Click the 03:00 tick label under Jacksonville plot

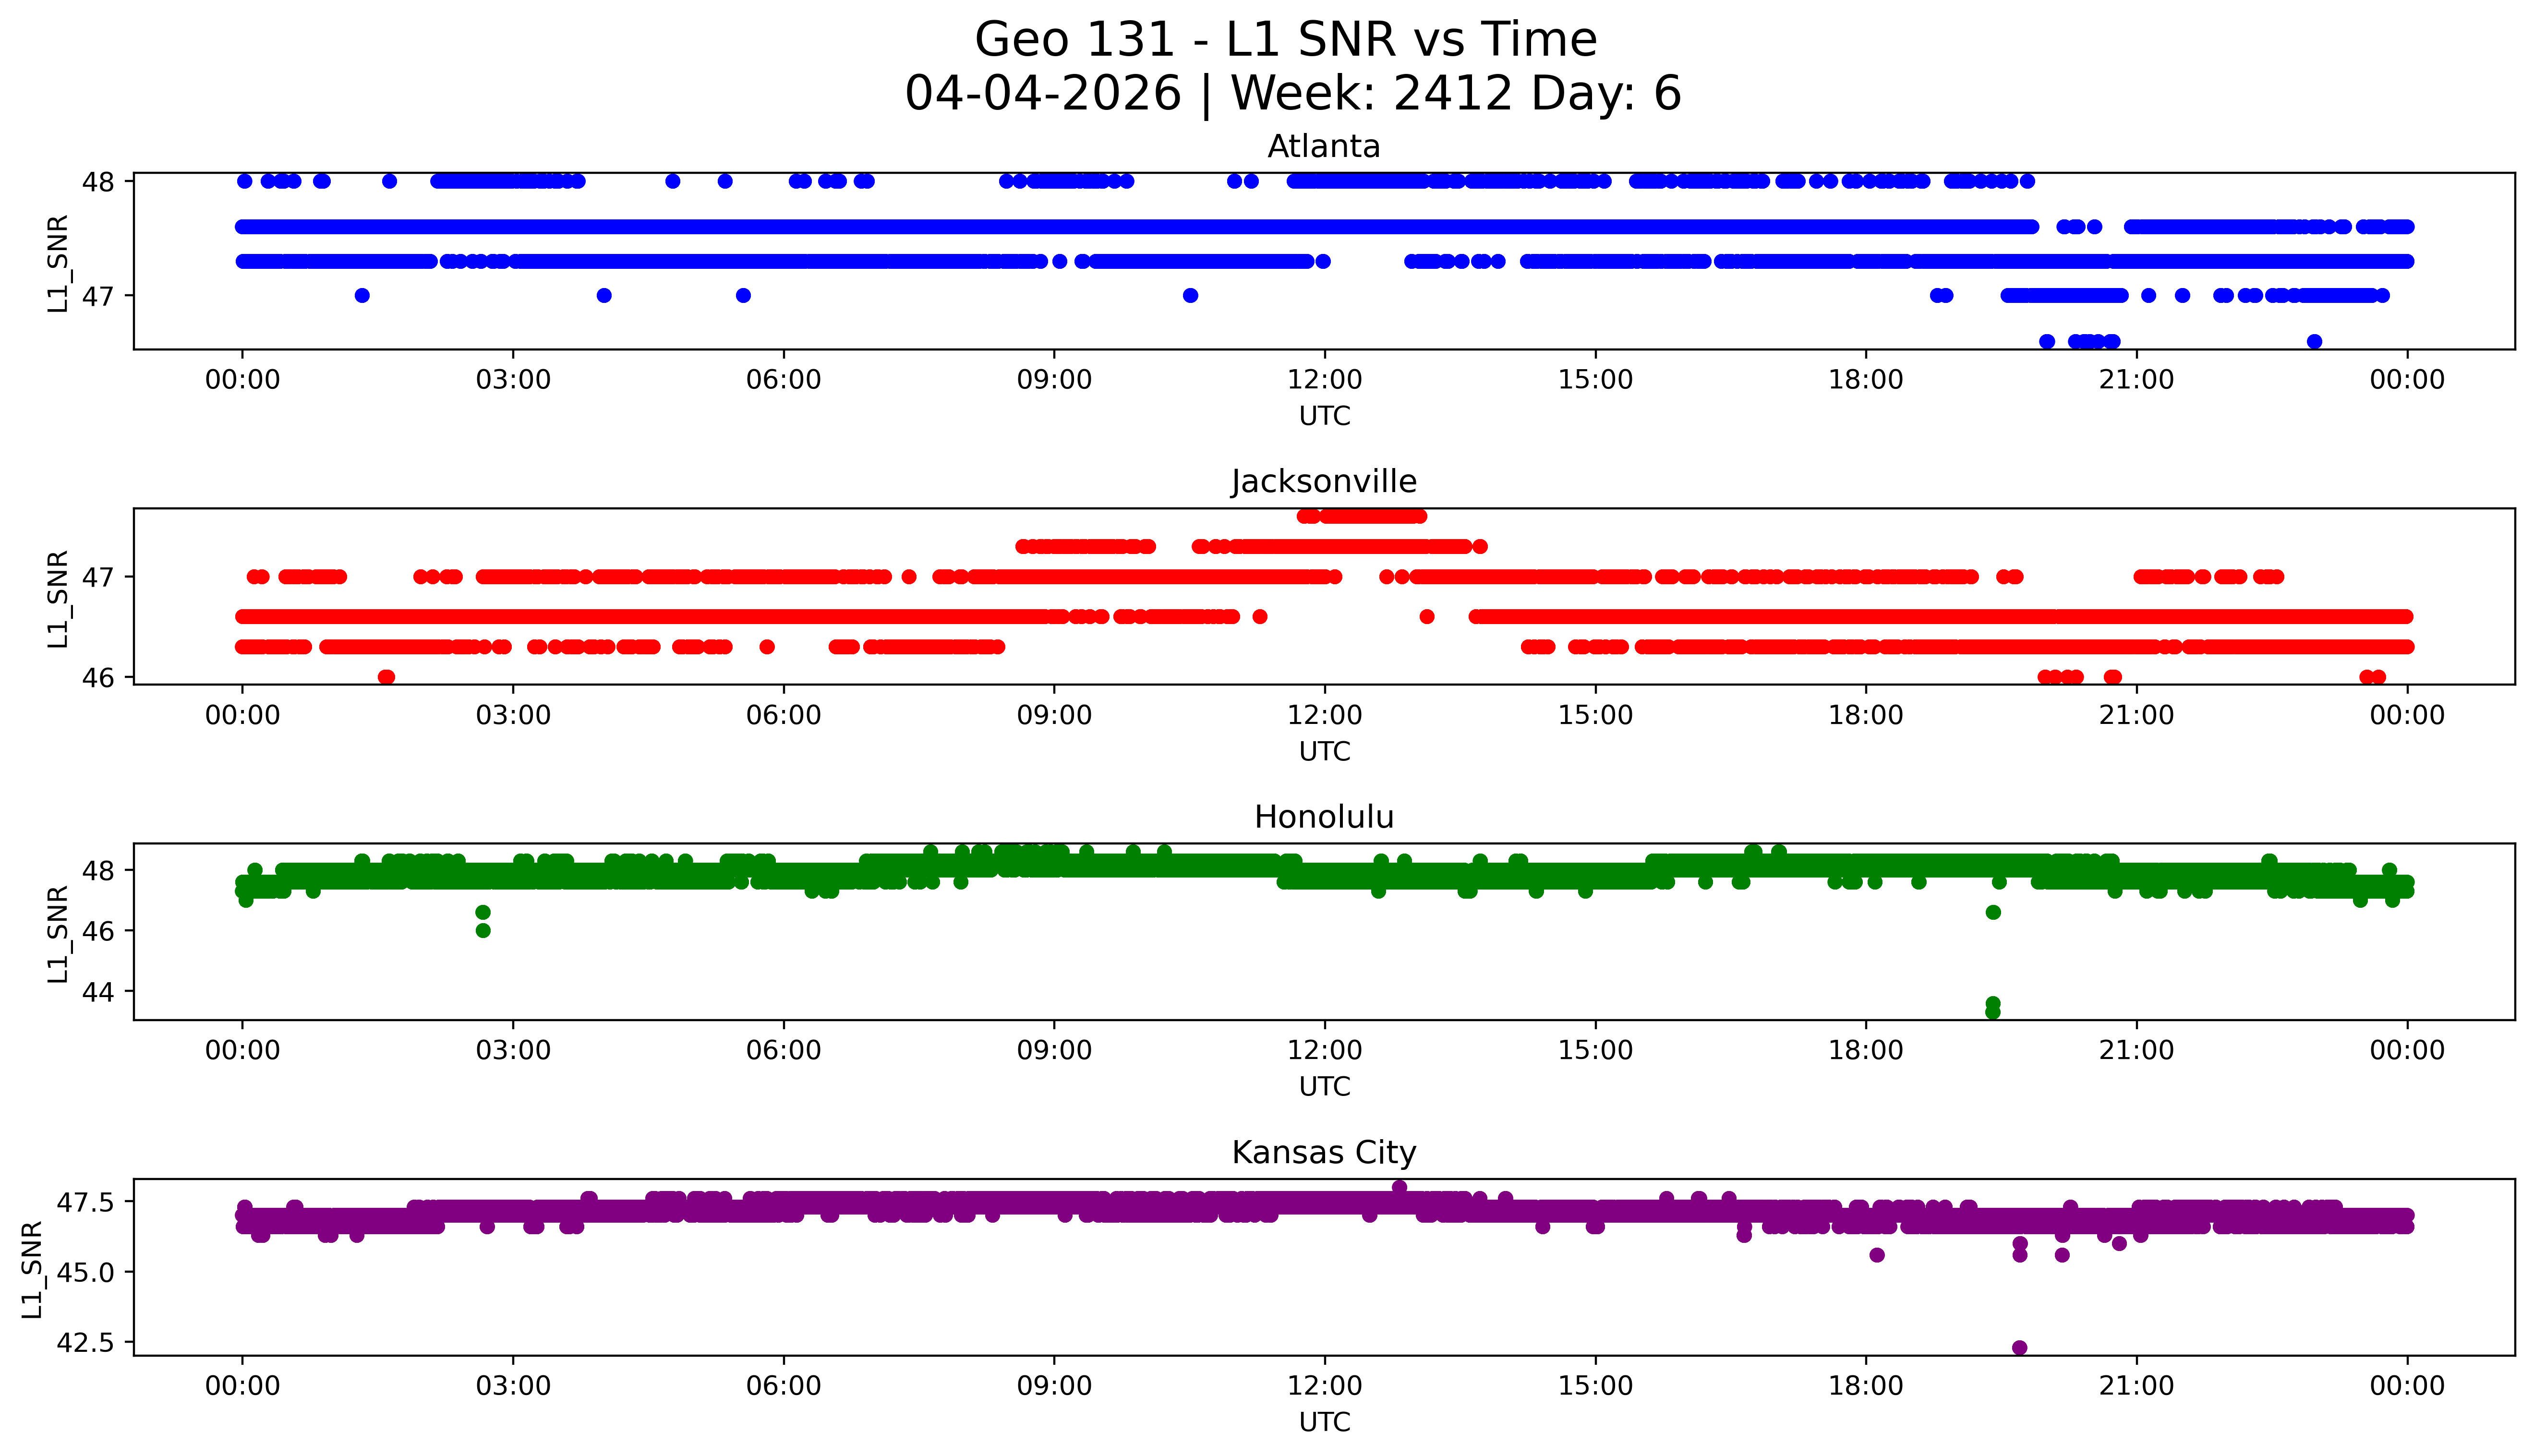pos(513,715)
